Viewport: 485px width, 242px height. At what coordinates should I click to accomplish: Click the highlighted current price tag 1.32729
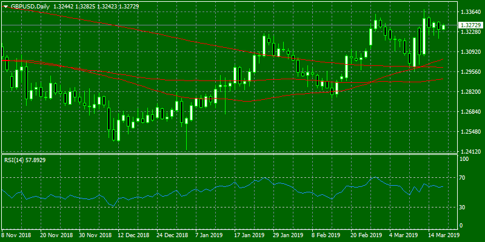click(470, 25)
